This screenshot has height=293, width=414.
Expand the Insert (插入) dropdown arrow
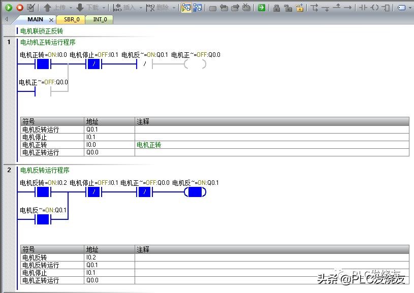point(140,8)
